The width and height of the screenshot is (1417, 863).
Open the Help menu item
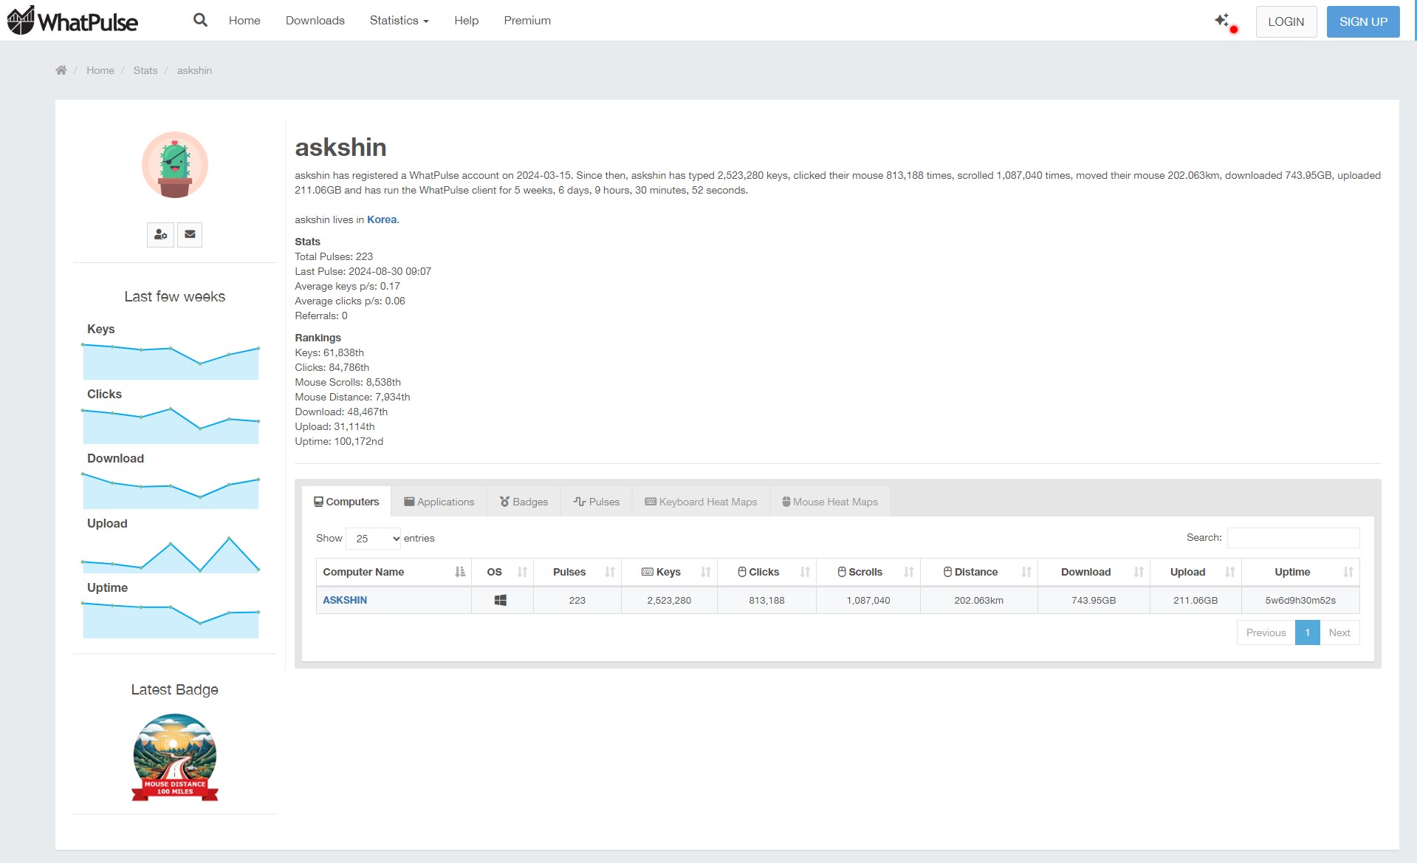(x=467, y=21)
